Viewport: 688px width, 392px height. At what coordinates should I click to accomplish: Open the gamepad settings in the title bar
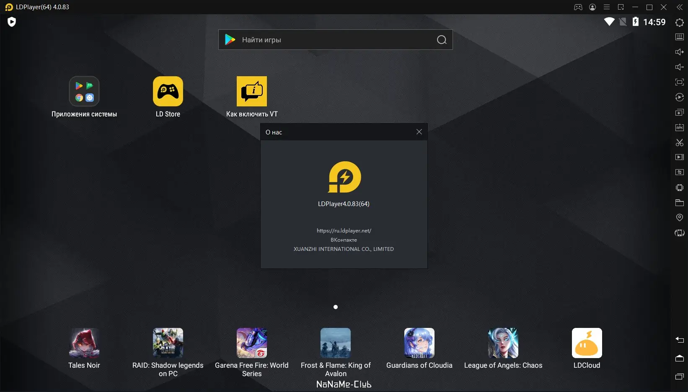point(578,7)
